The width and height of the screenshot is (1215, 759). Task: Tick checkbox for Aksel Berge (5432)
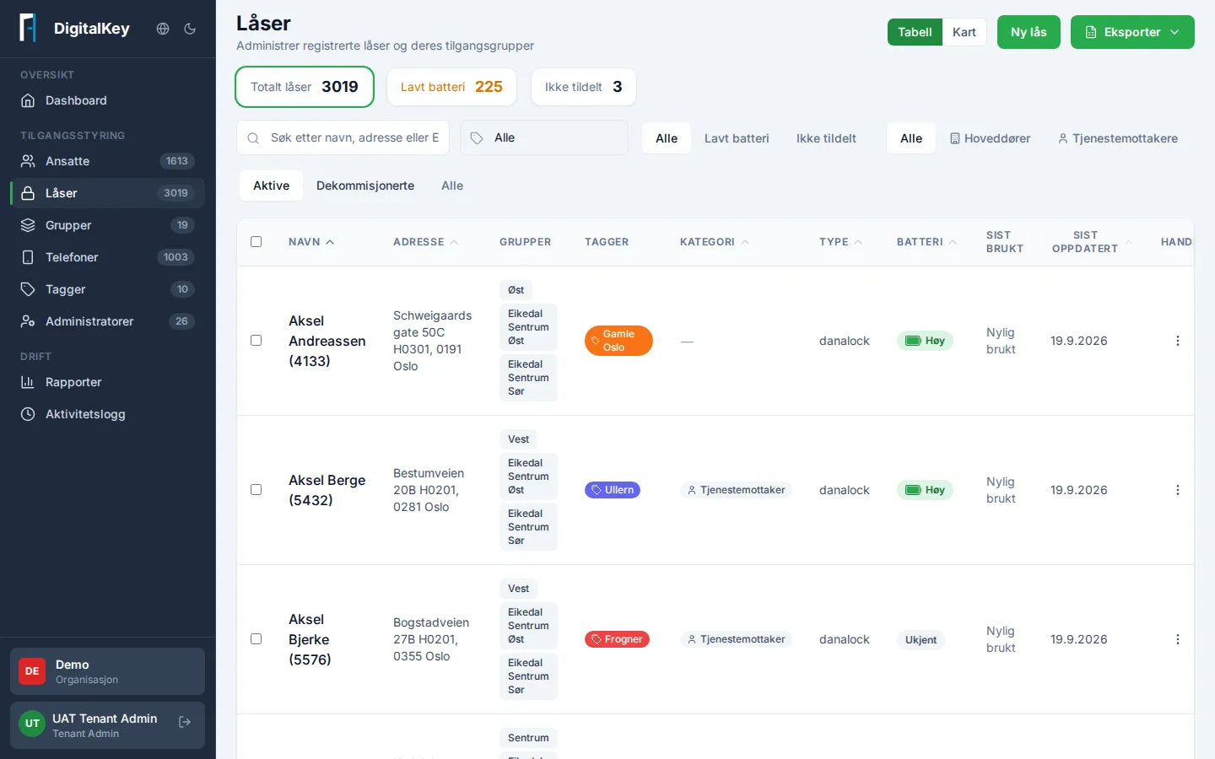click(256, 490)
